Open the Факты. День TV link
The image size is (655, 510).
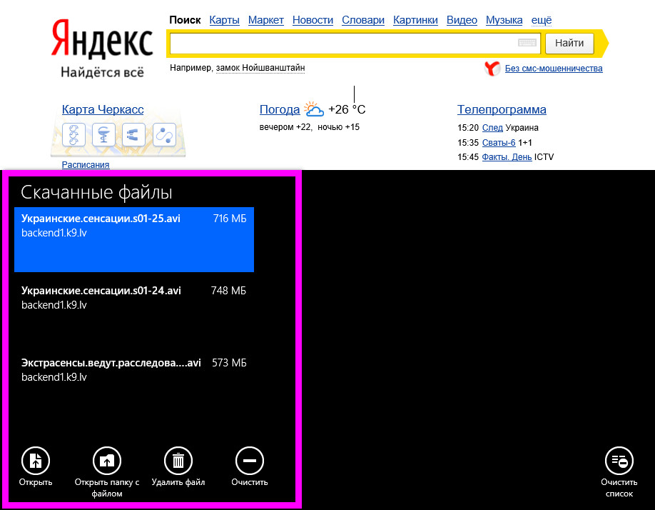[x=507, y=156]
